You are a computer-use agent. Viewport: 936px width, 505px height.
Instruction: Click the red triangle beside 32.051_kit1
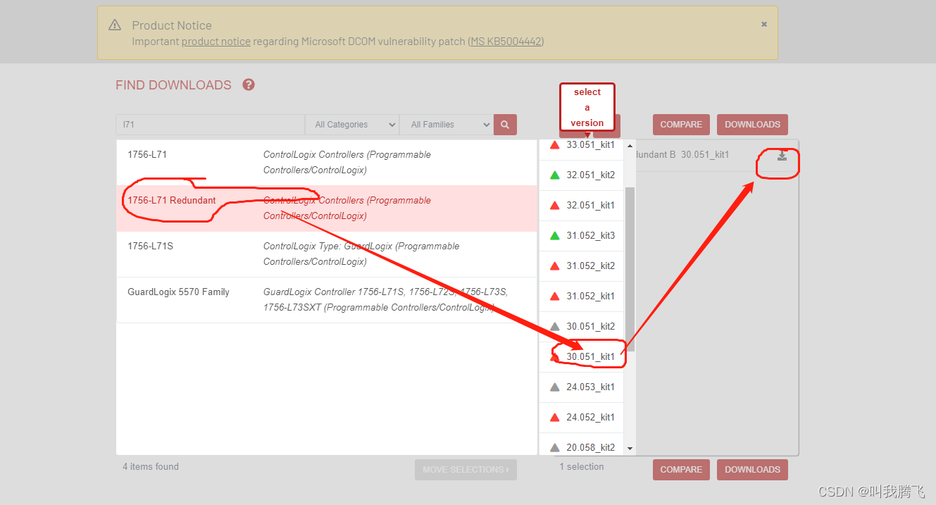point(555,206)
